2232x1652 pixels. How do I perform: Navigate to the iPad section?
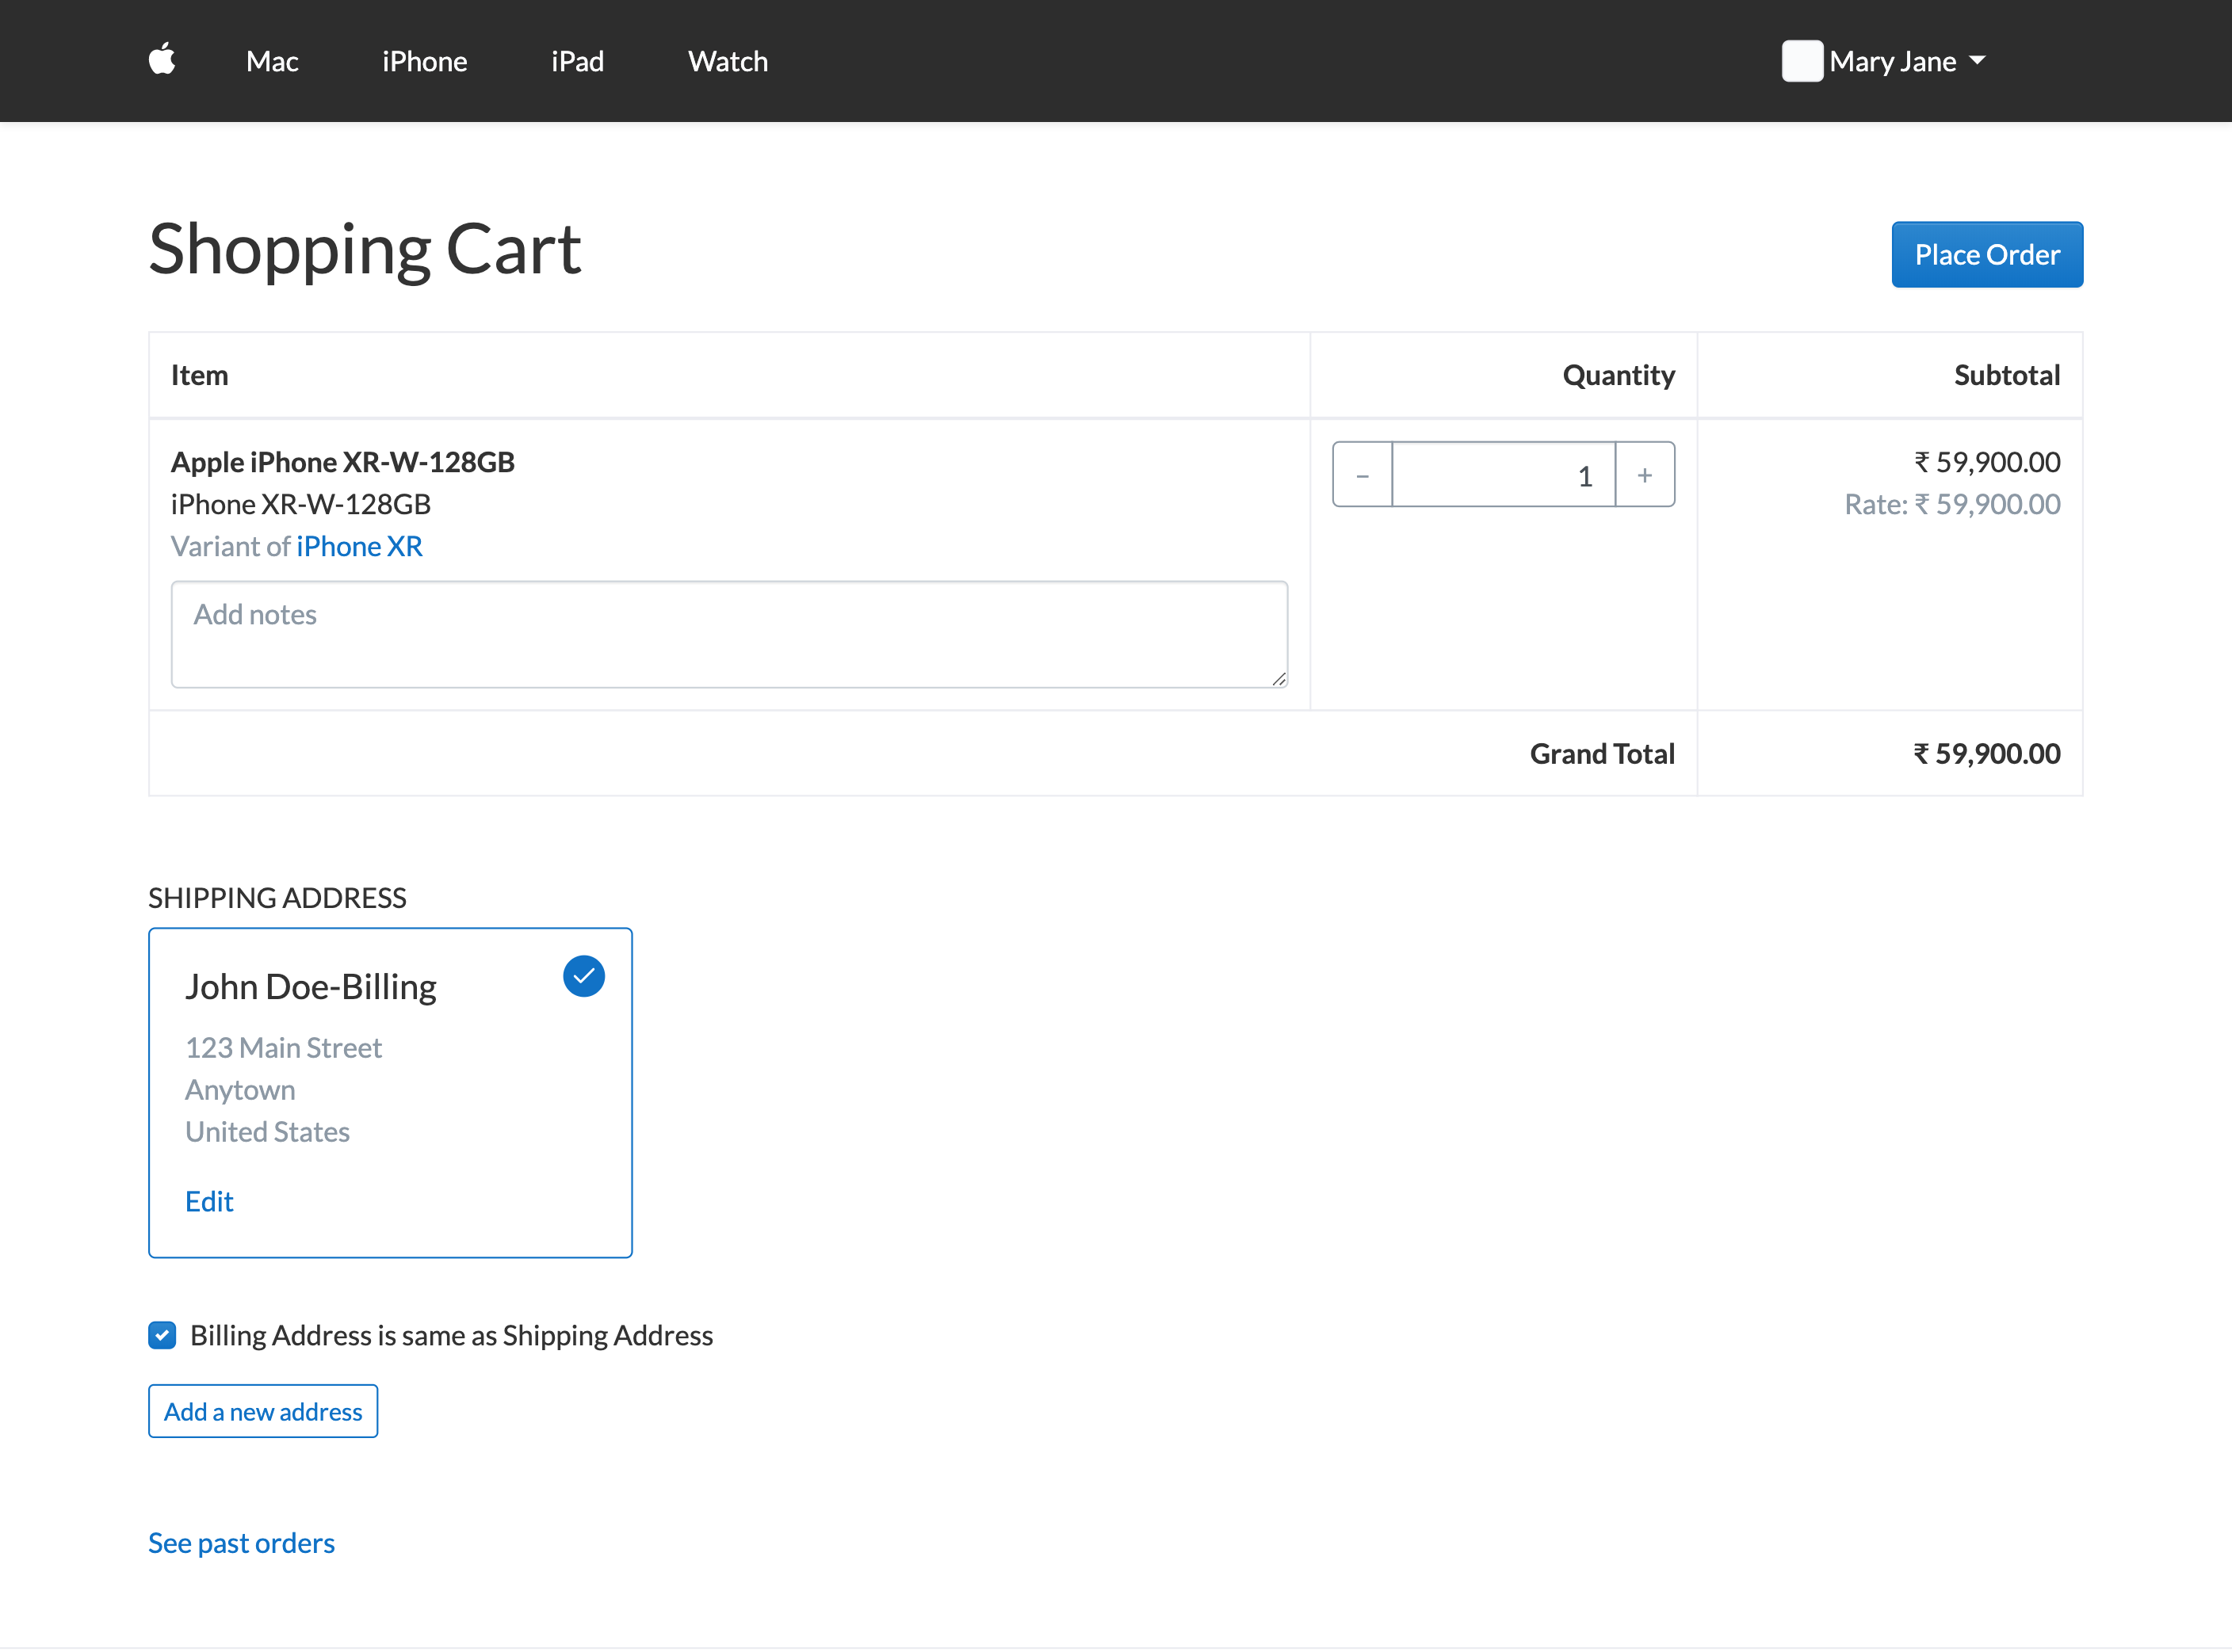point(577,61)
